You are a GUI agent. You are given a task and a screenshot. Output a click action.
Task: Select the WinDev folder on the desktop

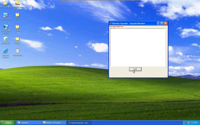tap(18, 41)
